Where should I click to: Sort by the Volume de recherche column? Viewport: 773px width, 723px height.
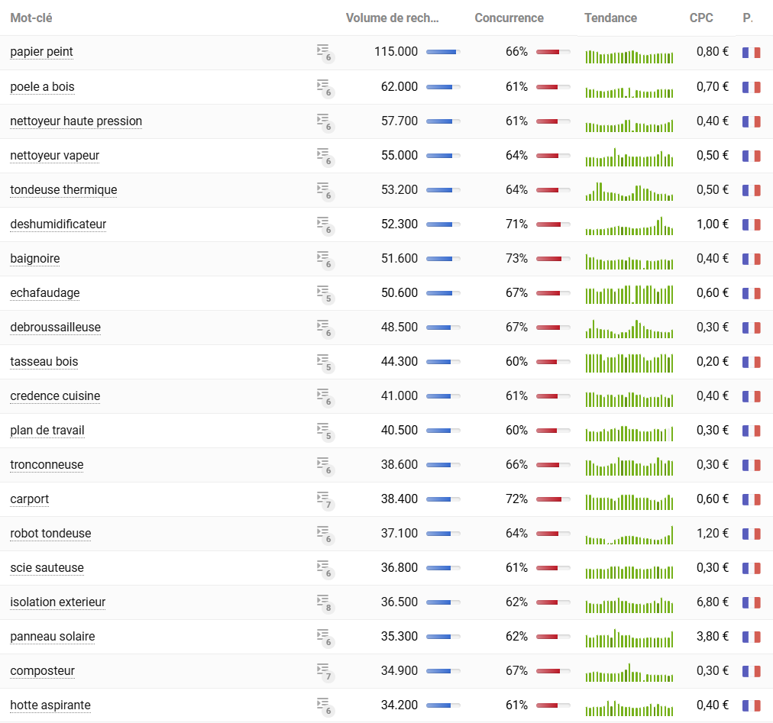click(x=392, y=18)
